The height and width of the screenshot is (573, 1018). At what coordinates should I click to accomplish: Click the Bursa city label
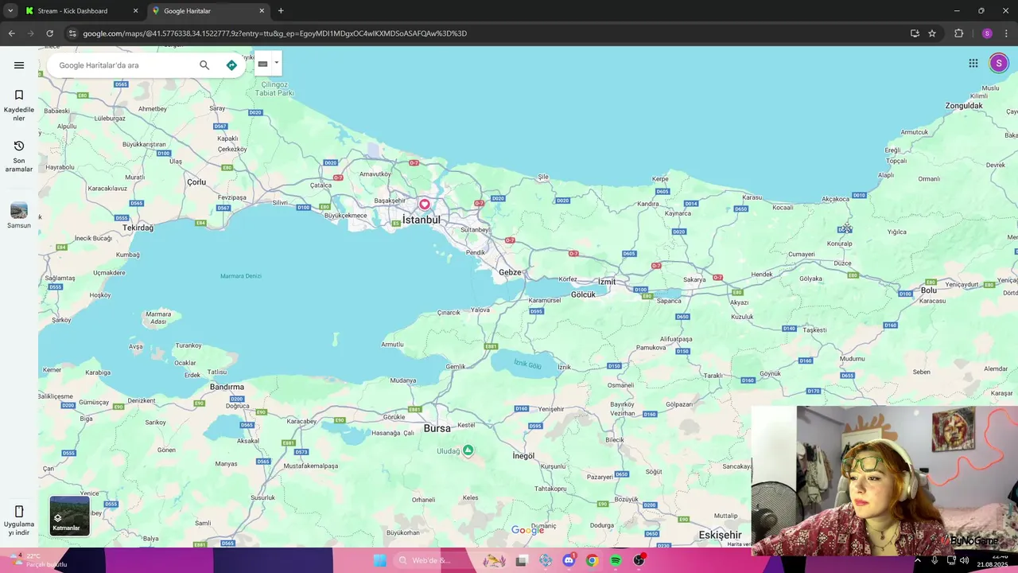point(437,428)
